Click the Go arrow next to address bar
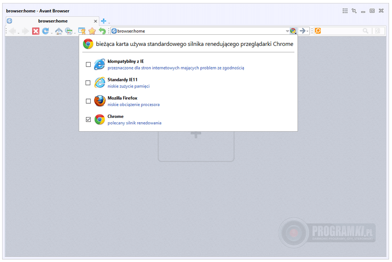This screenshot has height=262, width=392. pyautogui.click(x=303, y=31)
